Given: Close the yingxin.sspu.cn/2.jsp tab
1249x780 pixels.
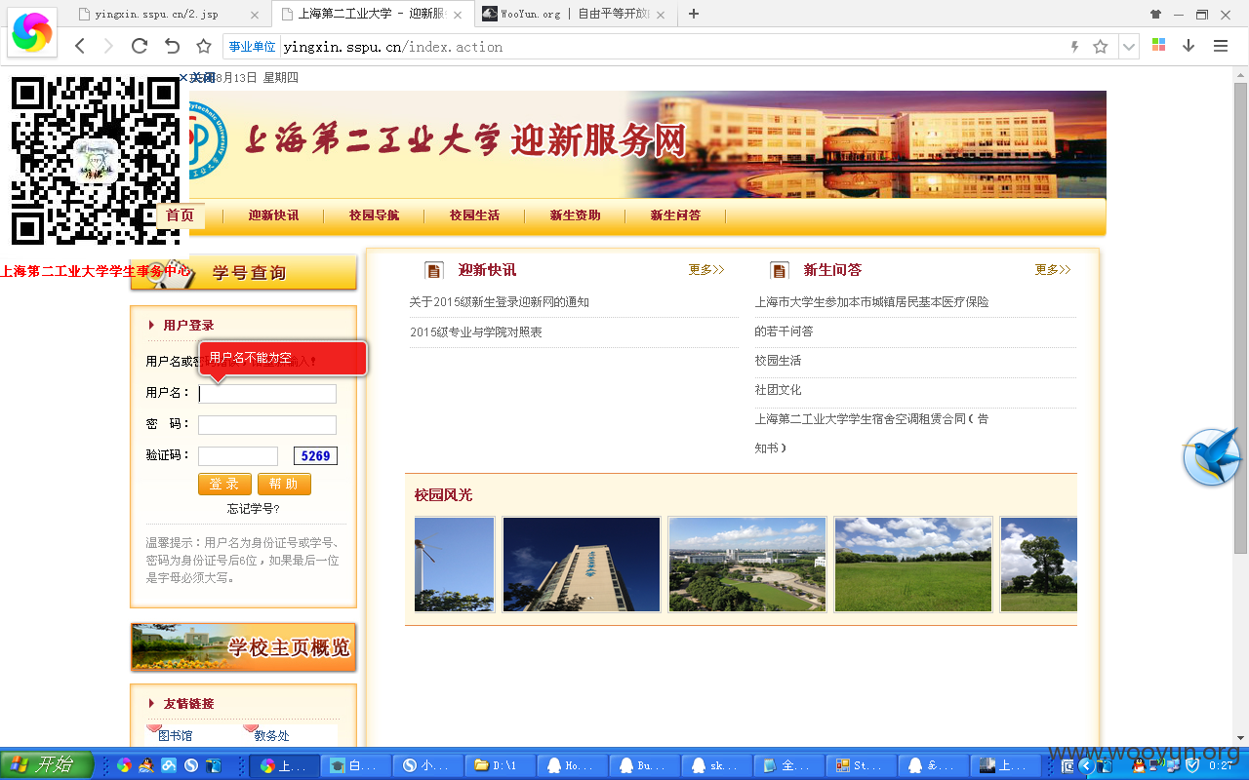Looking at the screenshot, I should click(255, 15).
